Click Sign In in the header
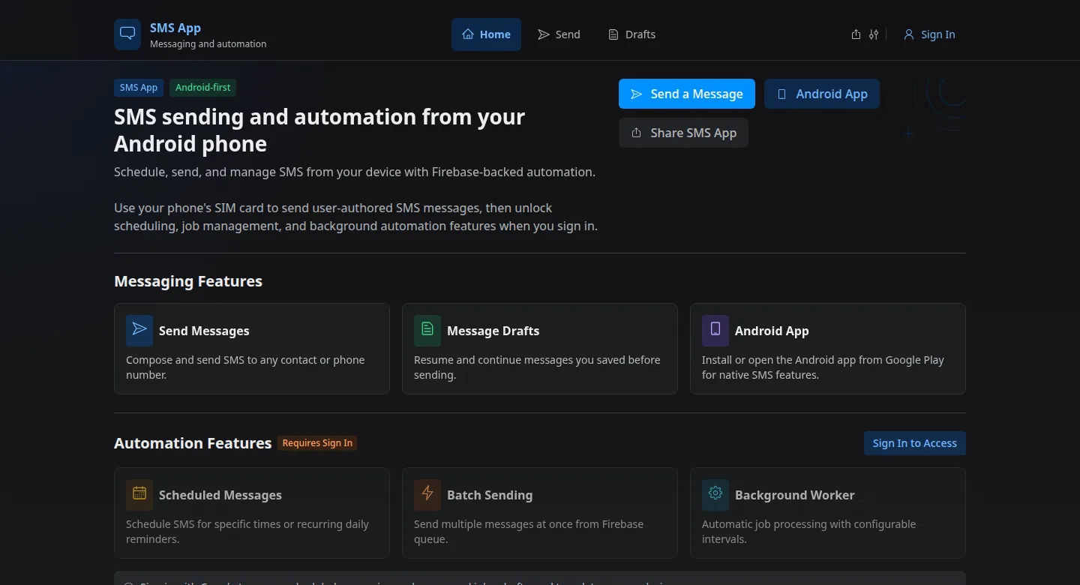The height and width of the screenshot is (585, 1080). (929, 34)
